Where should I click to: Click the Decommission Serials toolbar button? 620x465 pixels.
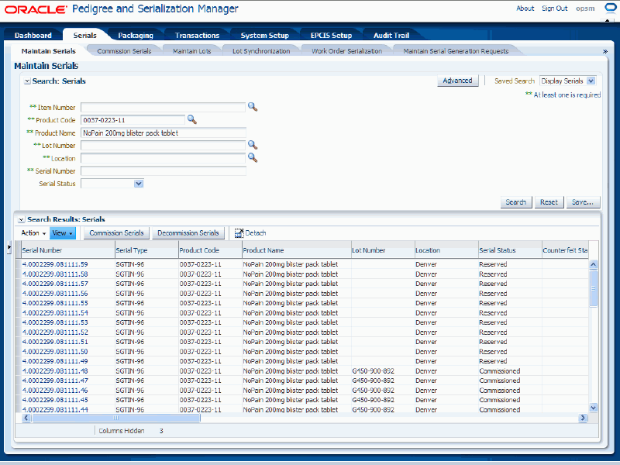click(188, 233)
